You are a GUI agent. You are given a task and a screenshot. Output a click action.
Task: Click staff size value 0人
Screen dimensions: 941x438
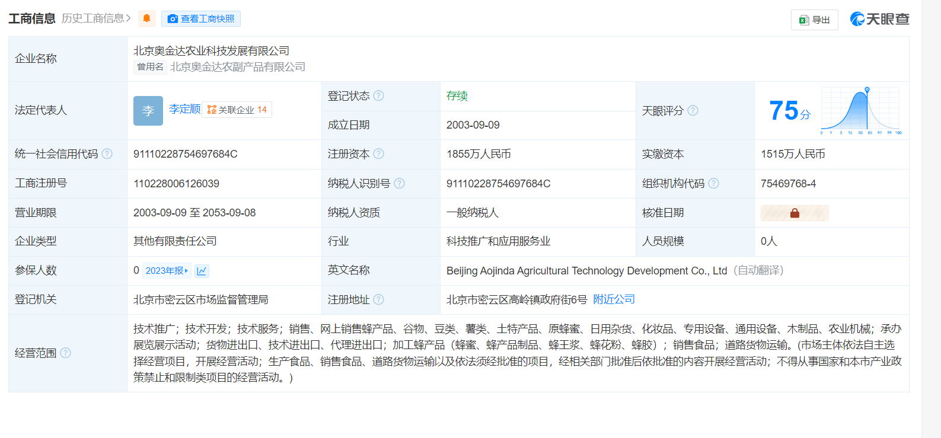[768, 241]
